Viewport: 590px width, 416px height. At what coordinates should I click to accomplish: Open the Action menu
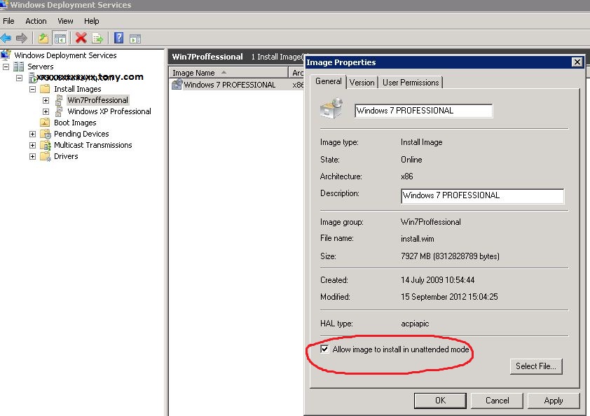click(36, 21)
